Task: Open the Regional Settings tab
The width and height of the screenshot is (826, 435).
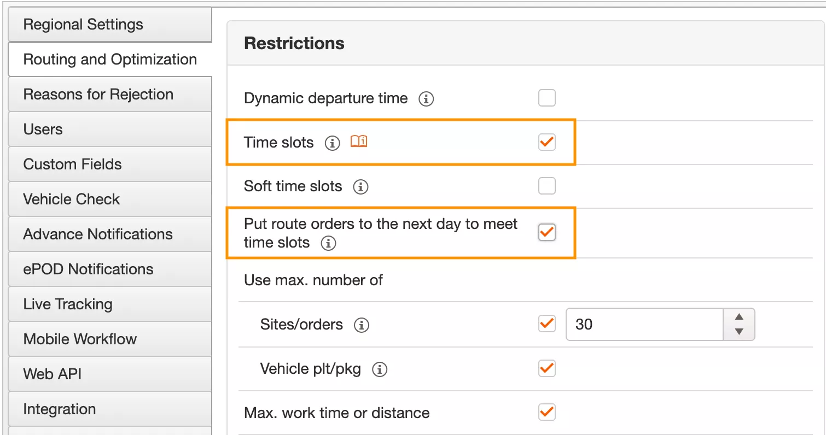Action: coord(109,25)
